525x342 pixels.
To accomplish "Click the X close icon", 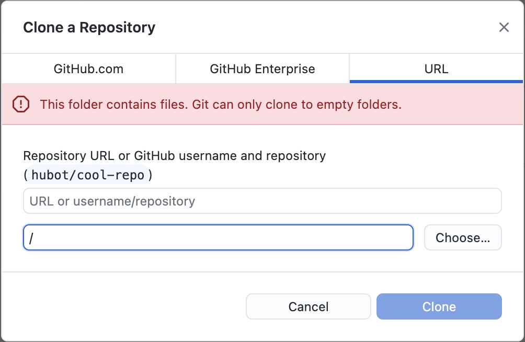I will 504,27.
